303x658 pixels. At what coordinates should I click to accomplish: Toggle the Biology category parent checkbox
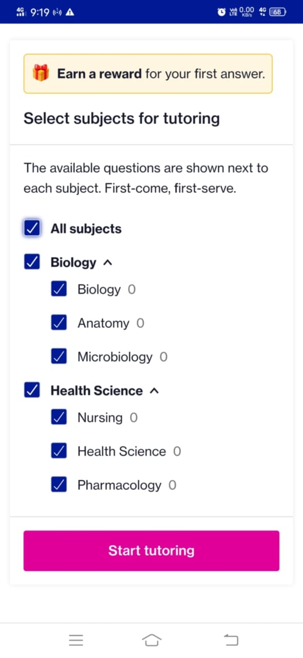pyautogui.click(x=32, y=262)
